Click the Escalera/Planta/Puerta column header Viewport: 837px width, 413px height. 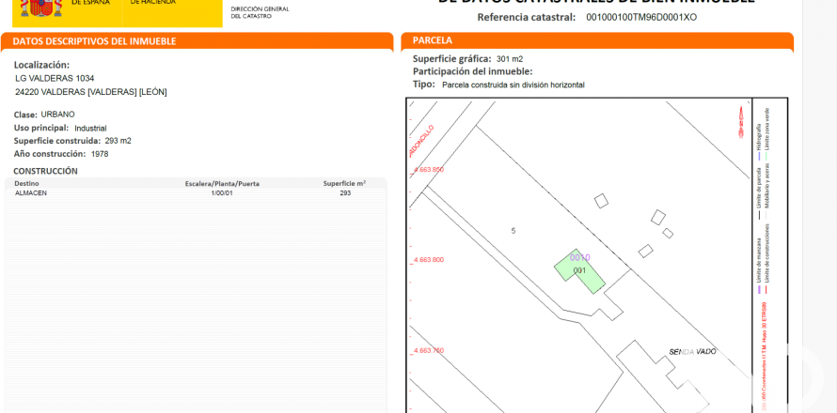(222, 184)
